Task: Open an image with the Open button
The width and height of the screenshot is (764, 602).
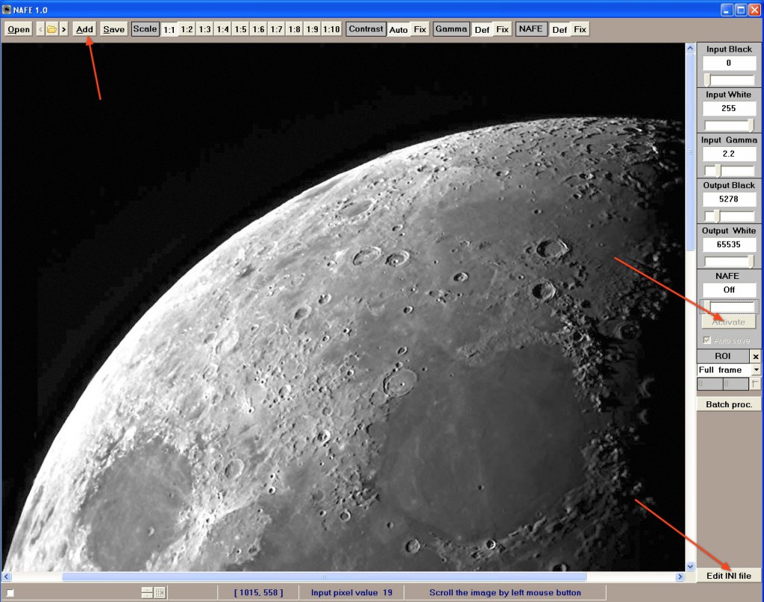Action: [19, 29]
